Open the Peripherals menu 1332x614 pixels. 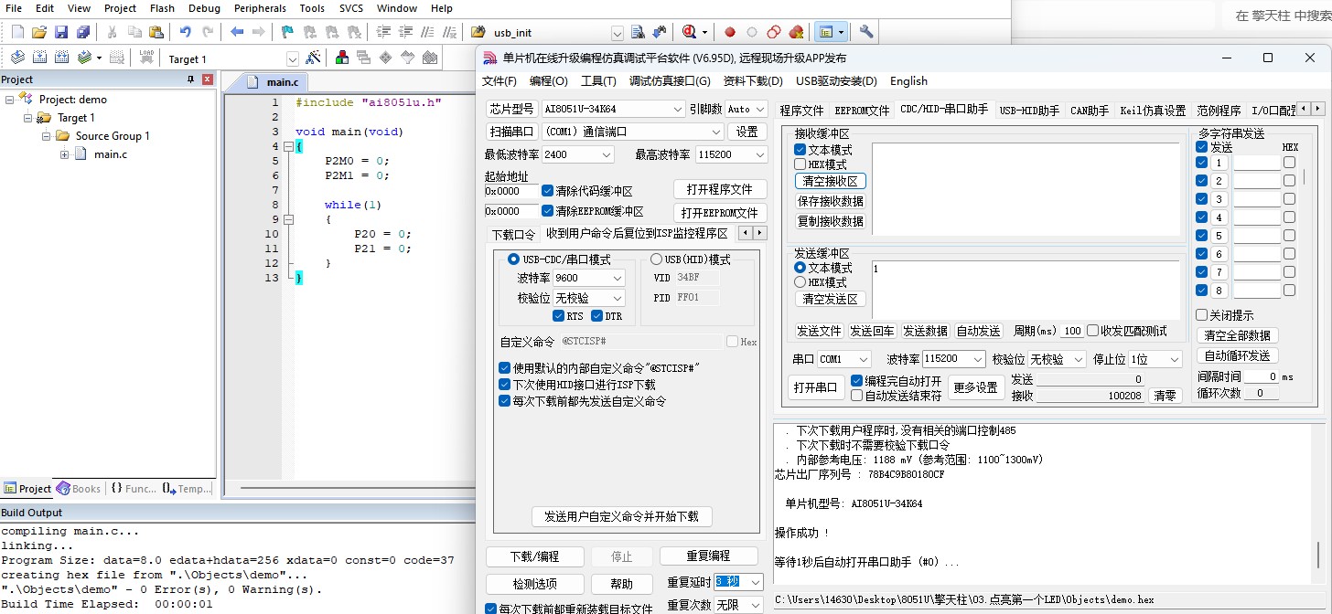260,8
